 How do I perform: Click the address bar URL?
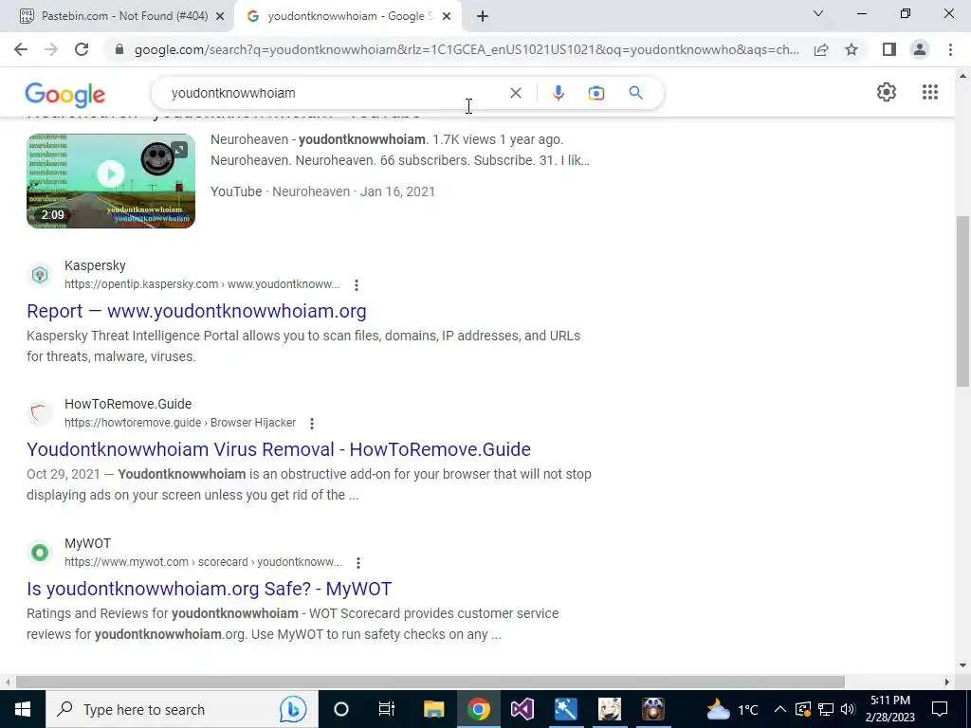[466, 49]
